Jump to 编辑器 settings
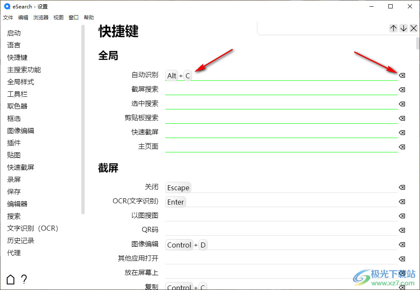 tap(17, 204)
